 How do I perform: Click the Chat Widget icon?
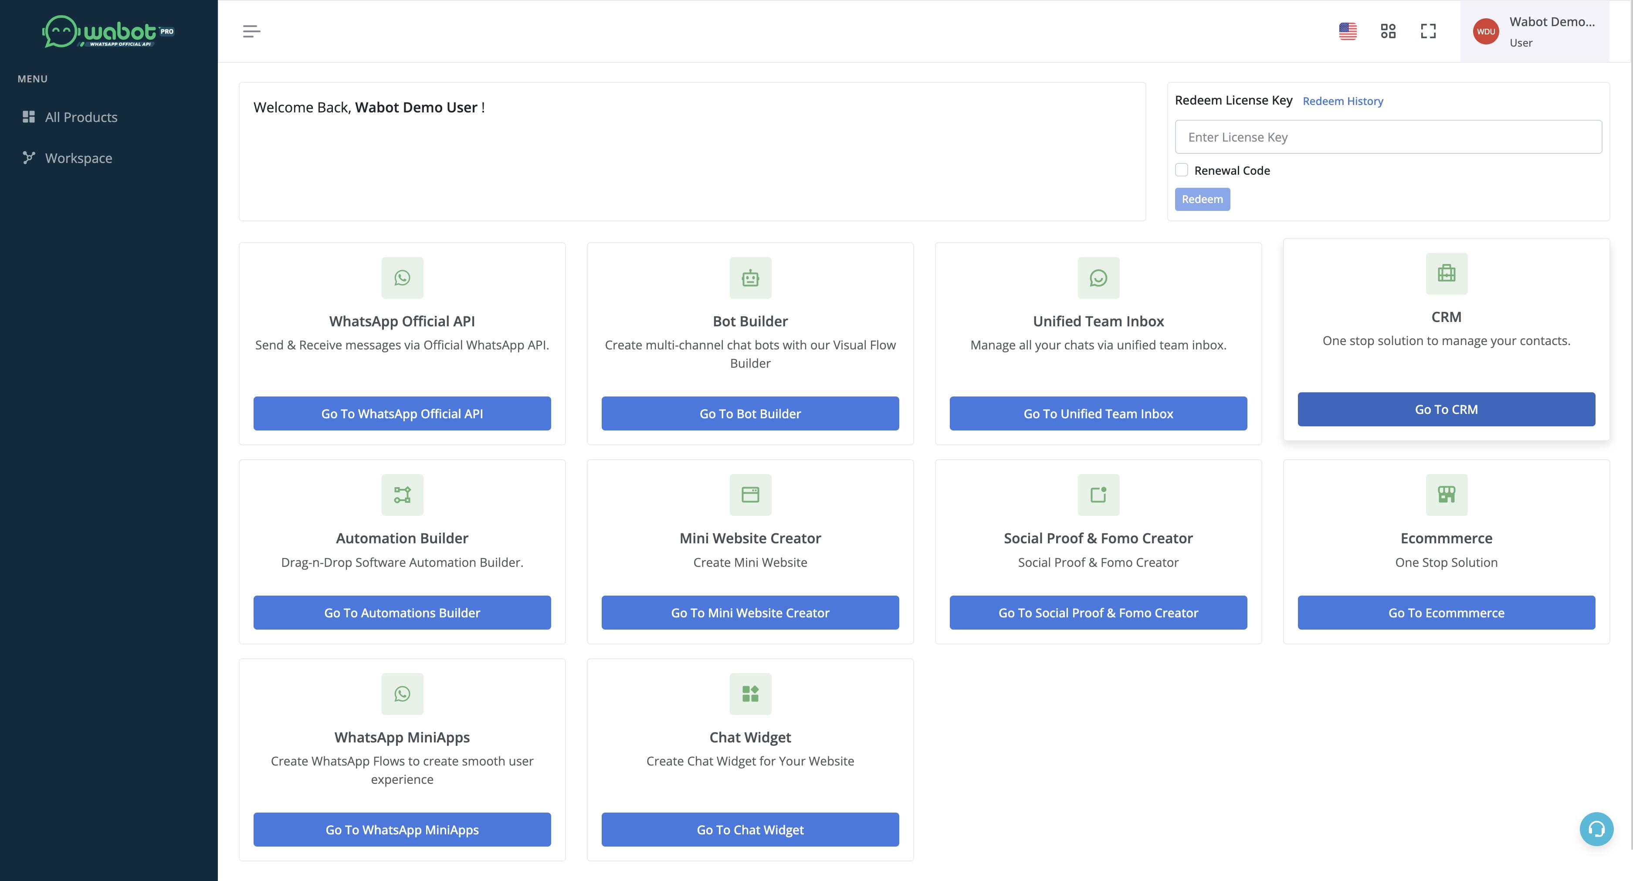click(x=750, y=693)
